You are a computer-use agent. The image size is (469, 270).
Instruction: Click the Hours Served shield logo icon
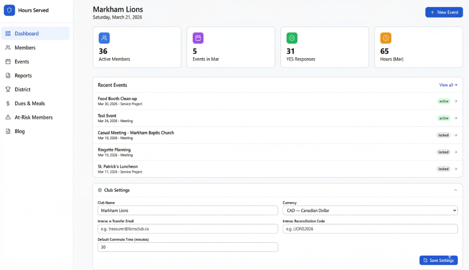point(9,10)
